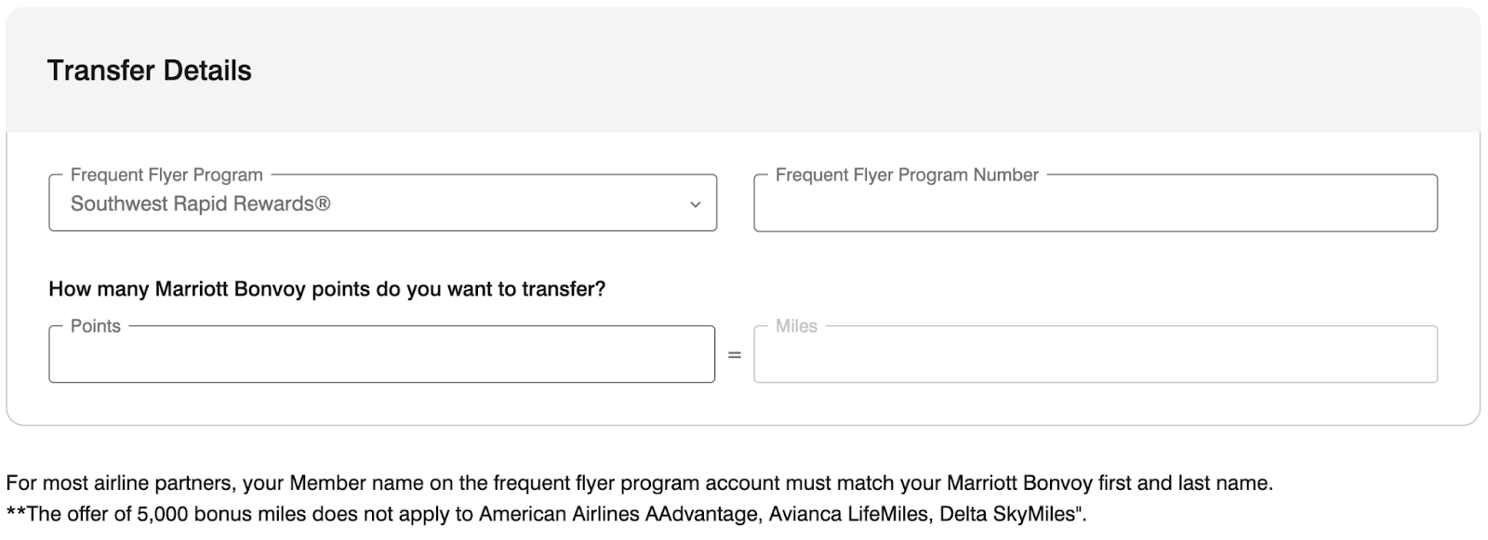Viewport: 1488px width, 540px height.
Task: Click the 'Frequent Flyer Program Number' label
Action: coord(907,175)
